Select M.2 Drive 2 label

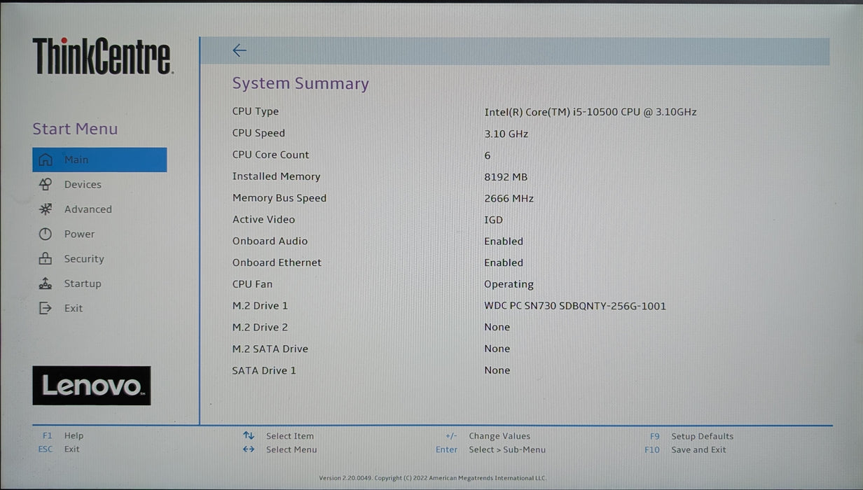(x=260, y=327)
